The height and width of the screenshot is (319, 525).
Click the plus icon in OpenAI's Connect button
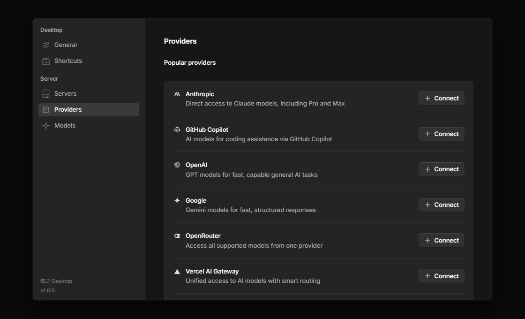click(427, 169)
